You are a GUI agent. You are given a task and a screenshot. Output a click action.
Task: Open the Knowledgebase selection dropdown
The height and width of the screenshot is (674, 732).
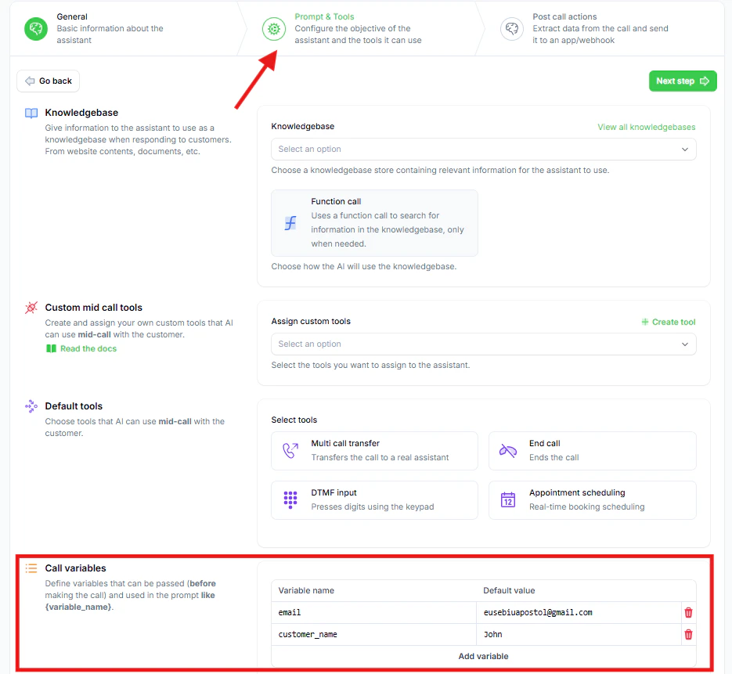[483, 149]
